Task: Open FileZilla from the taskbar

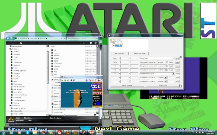Action: pos(59,133)
